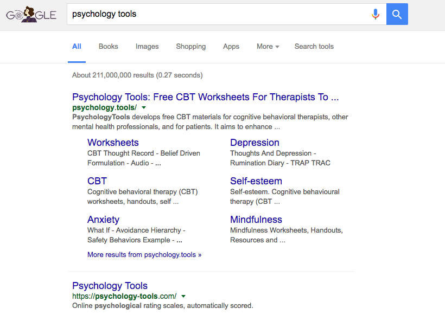This screenshot has width=445, height=321.
Task: Expand arrow next to psychology-tools.com URL
Action: coord(183,296)
